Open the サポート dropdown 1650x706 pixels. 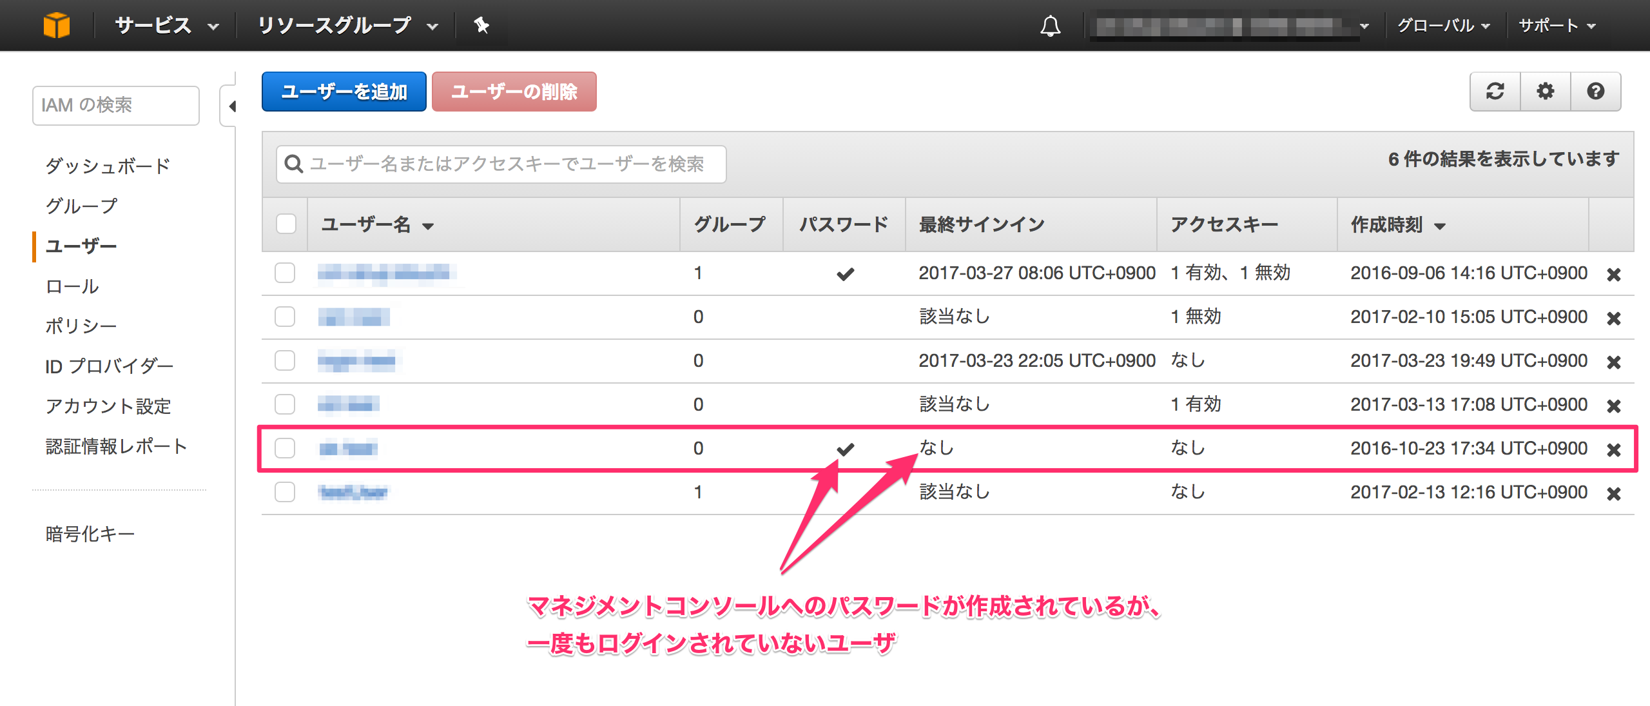[x=1557, y=26]
